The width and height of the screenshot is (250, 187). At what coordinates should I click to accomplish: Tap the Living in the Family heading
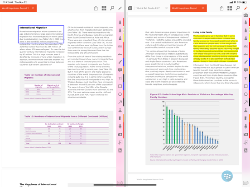(x=202, y=32)
